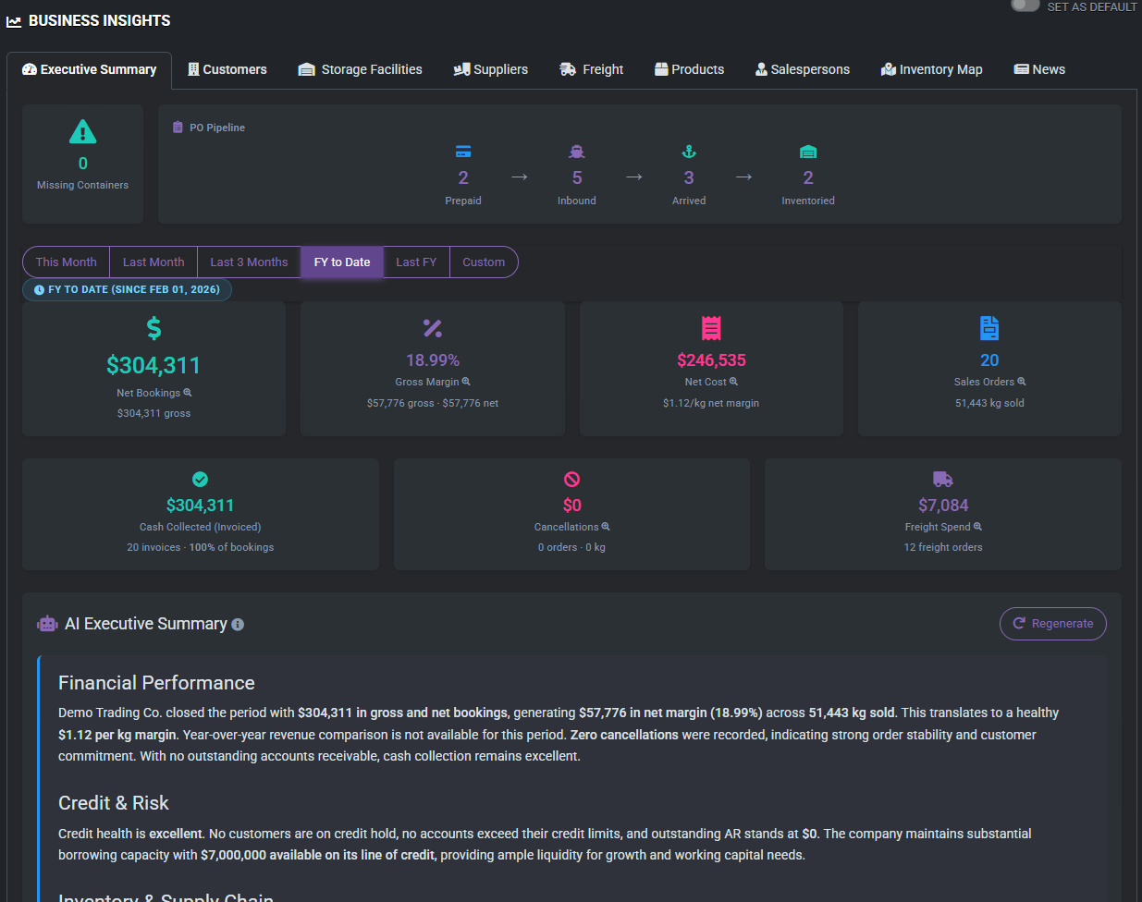This screenshot has height=902, width=1142.
Task: Click the Arrived anchor icon
Action: 689,152
